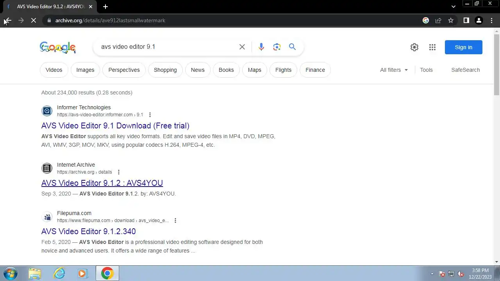Click the scrollbar down arrow
The width and height of the screenshot is (500, 281).
pyautogui.click(x=496, y=262)
